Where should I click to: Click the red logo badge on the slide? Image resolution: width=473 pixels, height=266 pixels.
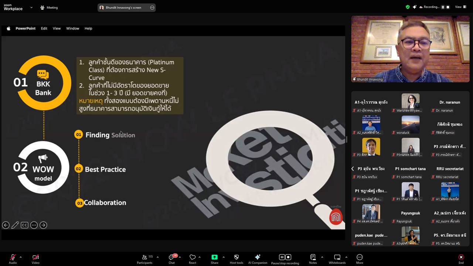click(336, 217)
